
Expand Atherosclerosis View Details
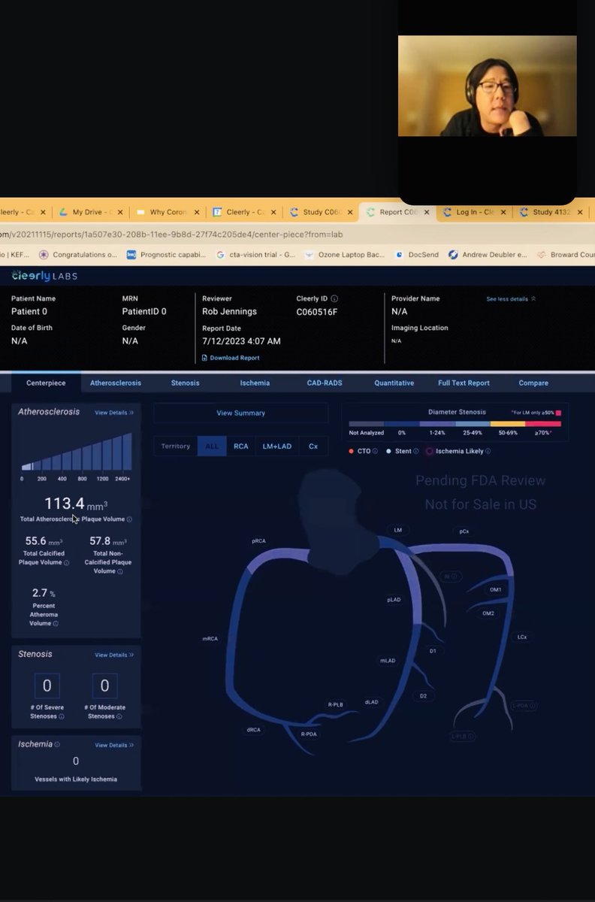(x=114, y=413)
